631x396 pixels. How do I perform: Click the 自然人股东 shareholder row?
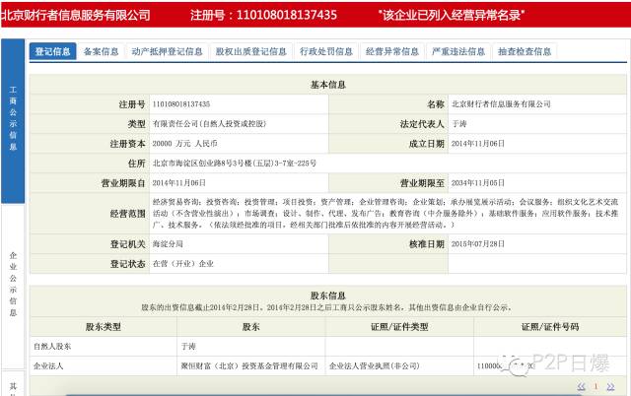coord(328,346)
